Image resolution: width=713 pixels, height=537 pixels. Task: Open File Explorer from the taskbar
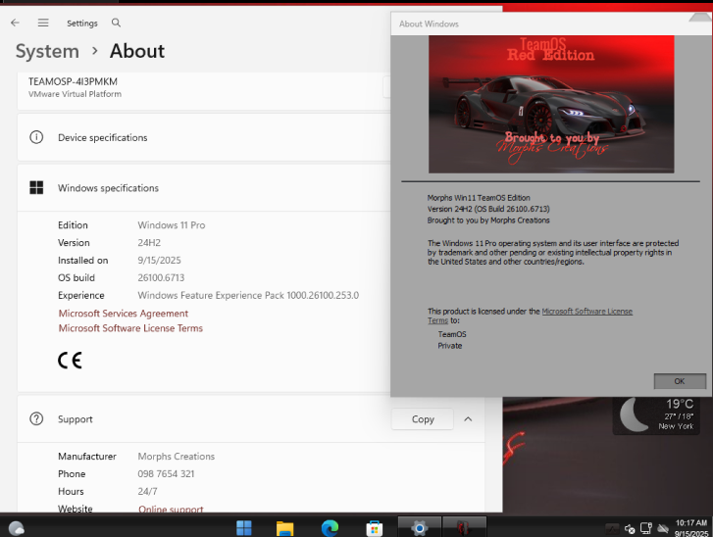coord(285,528)
